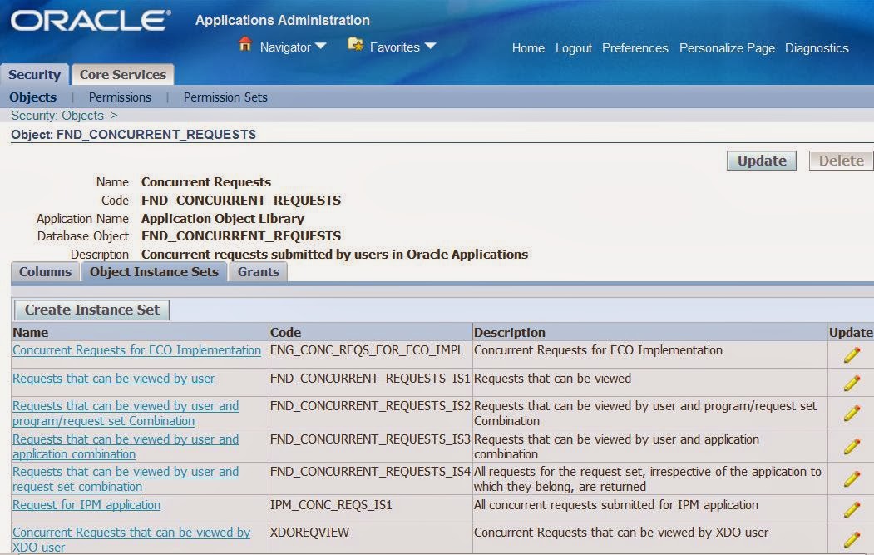
Task: Click the Security: Objects breadcrumb
Action: click(x=57, y=116)
